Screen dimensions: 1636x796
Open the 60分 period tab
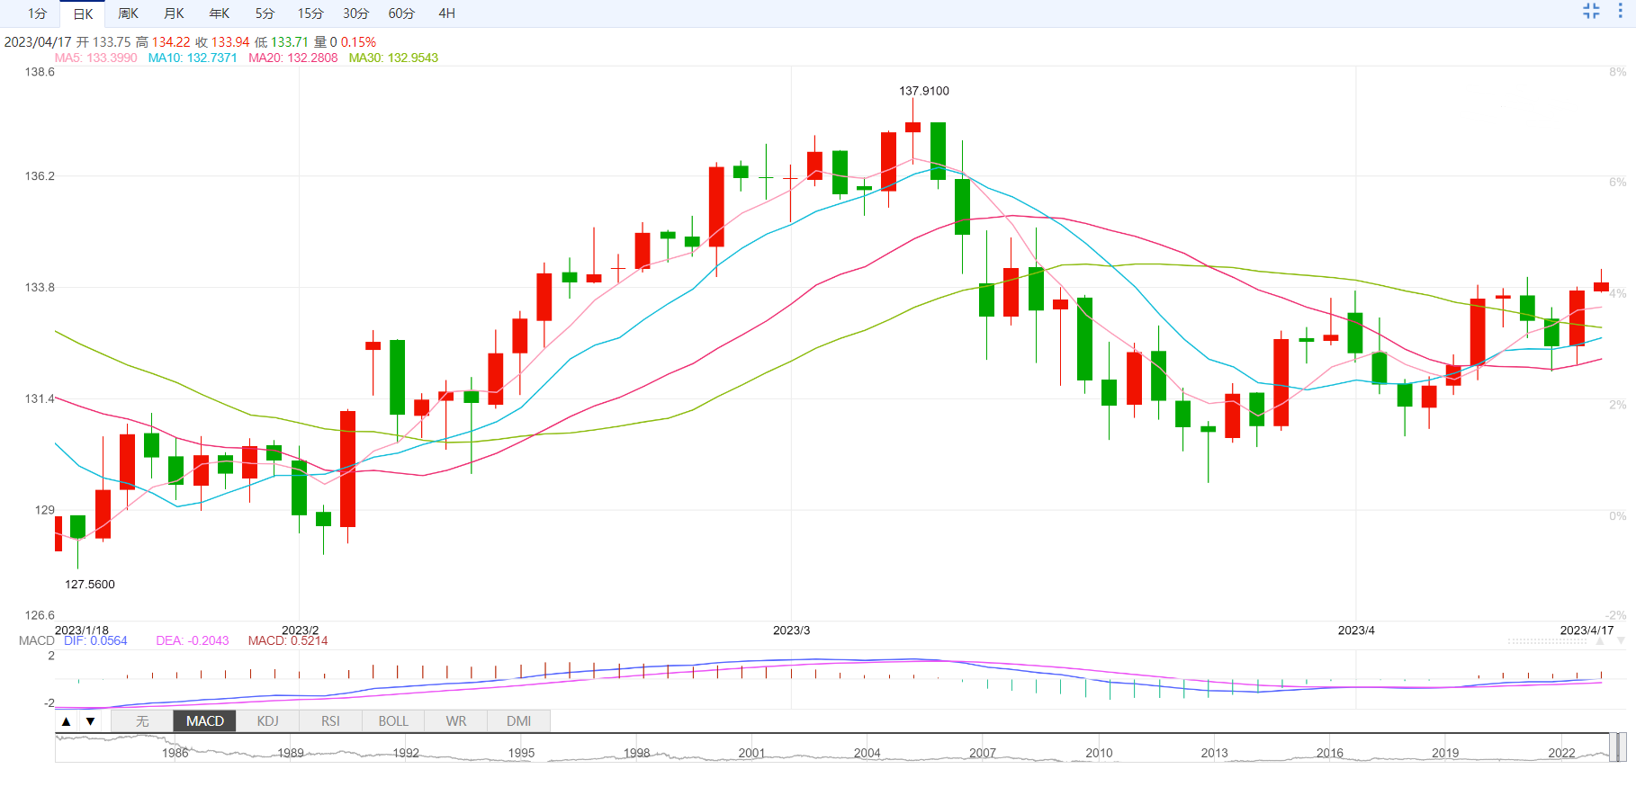point(401,13)
